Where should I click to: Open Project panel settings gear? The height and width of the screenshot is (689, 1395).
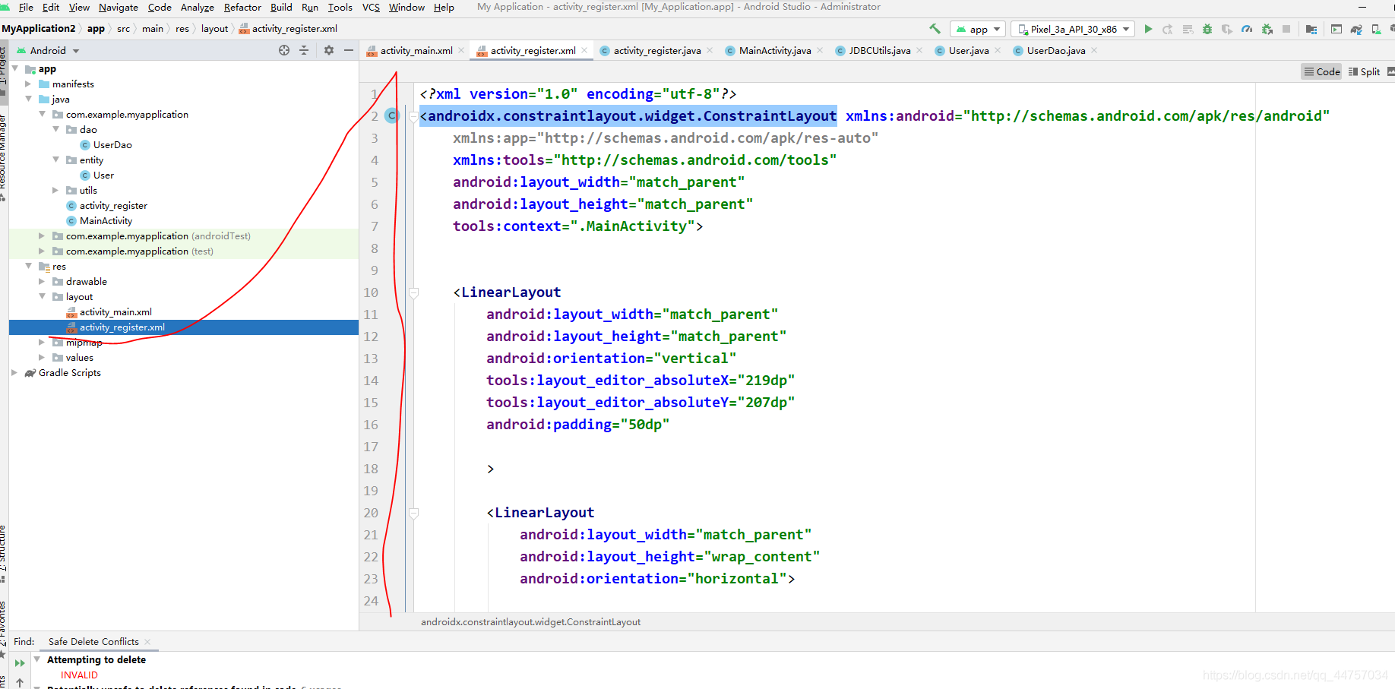[328, 50]
